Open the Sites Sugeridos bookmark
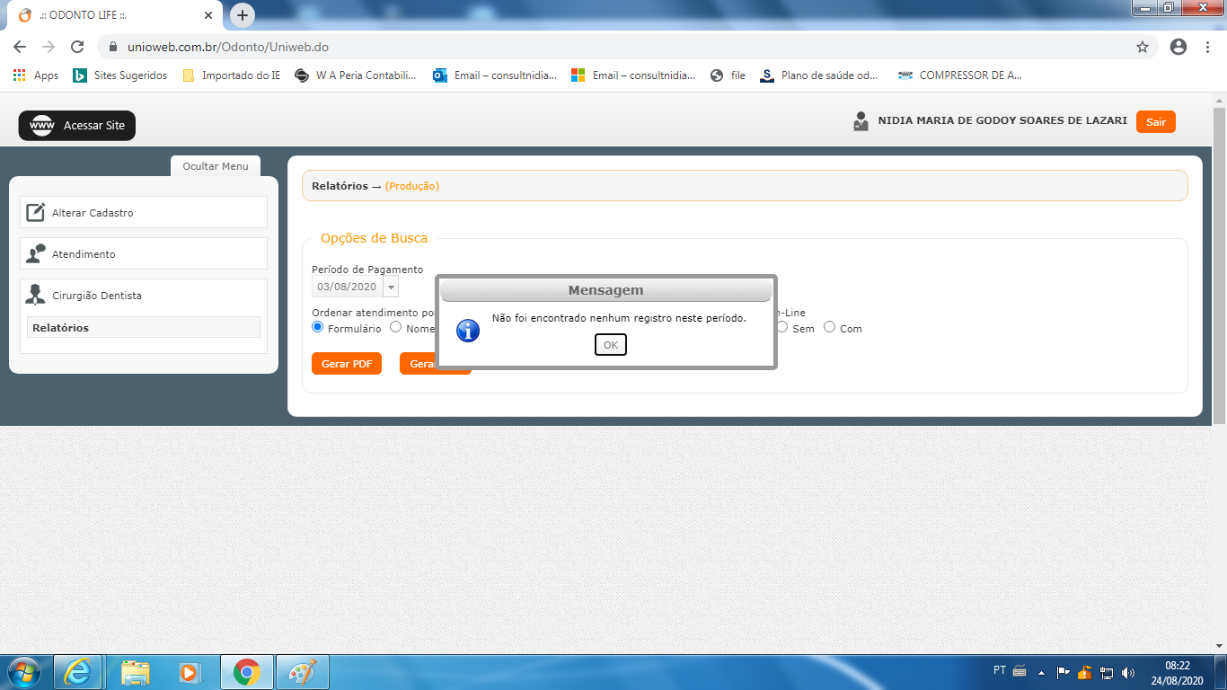The width and height of the screenshot is (1227, 690). 120,75
